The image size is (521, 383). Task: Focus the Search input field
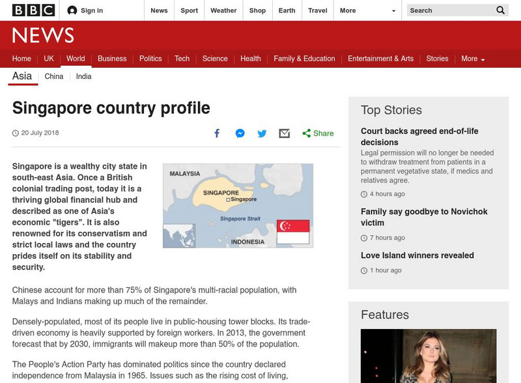[451, 10]
